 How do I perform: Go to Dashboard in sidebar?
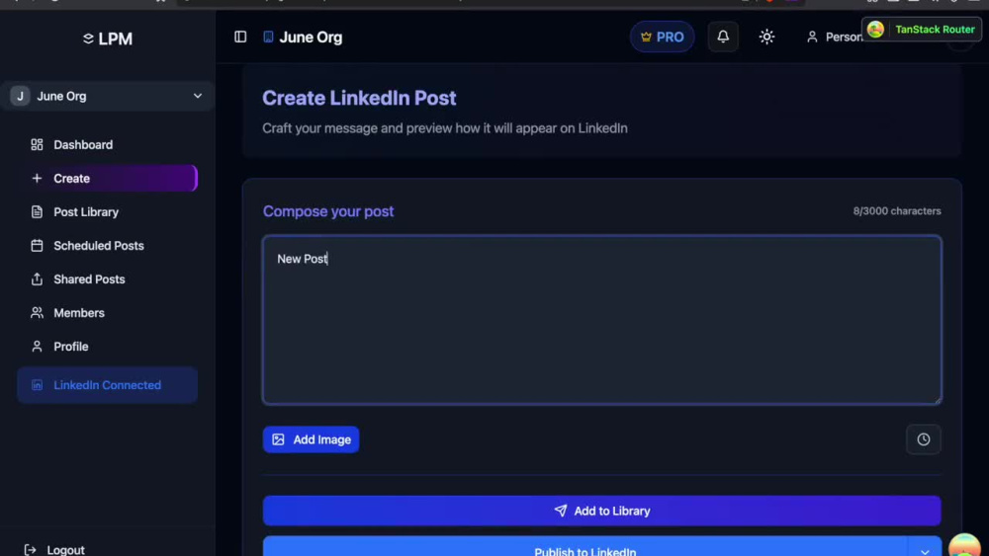coord(107,145)
